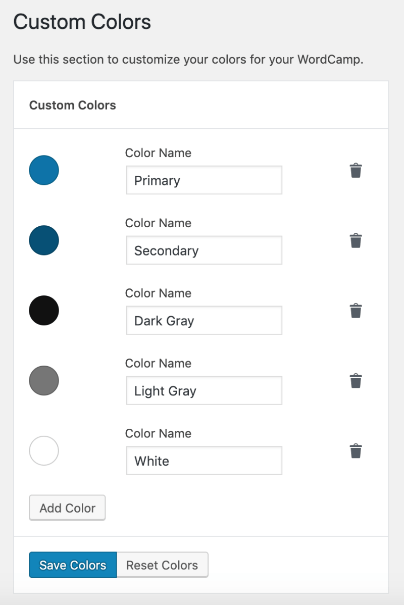Click into the Secondary name input
Viewport: 404px width, 605px height.
click(204, 250)
